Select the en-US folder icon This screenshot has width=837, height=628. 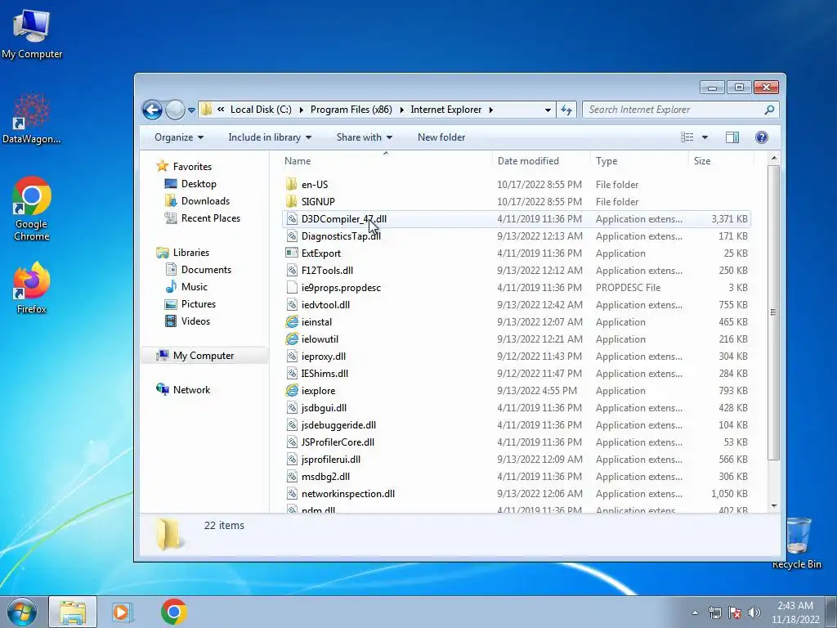point(292,184)
